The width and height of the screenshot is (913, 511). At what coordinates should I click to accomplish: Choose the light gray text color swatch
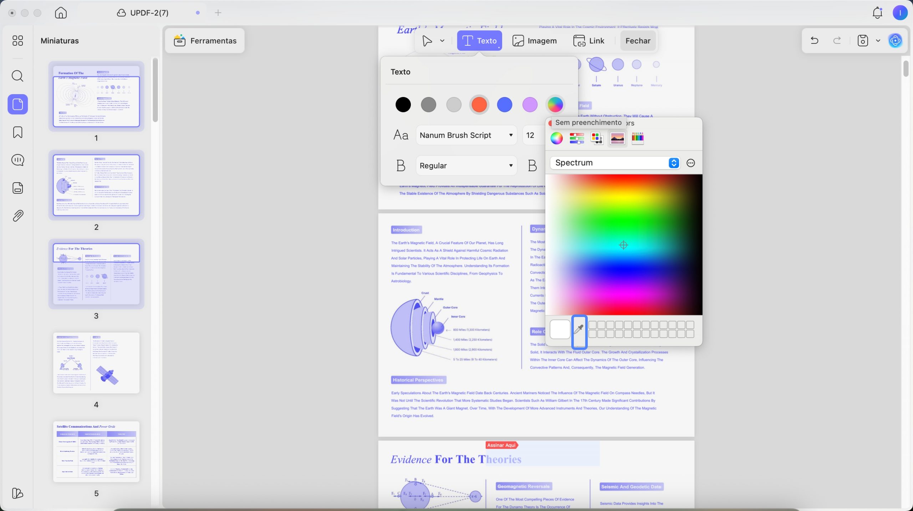454,105
